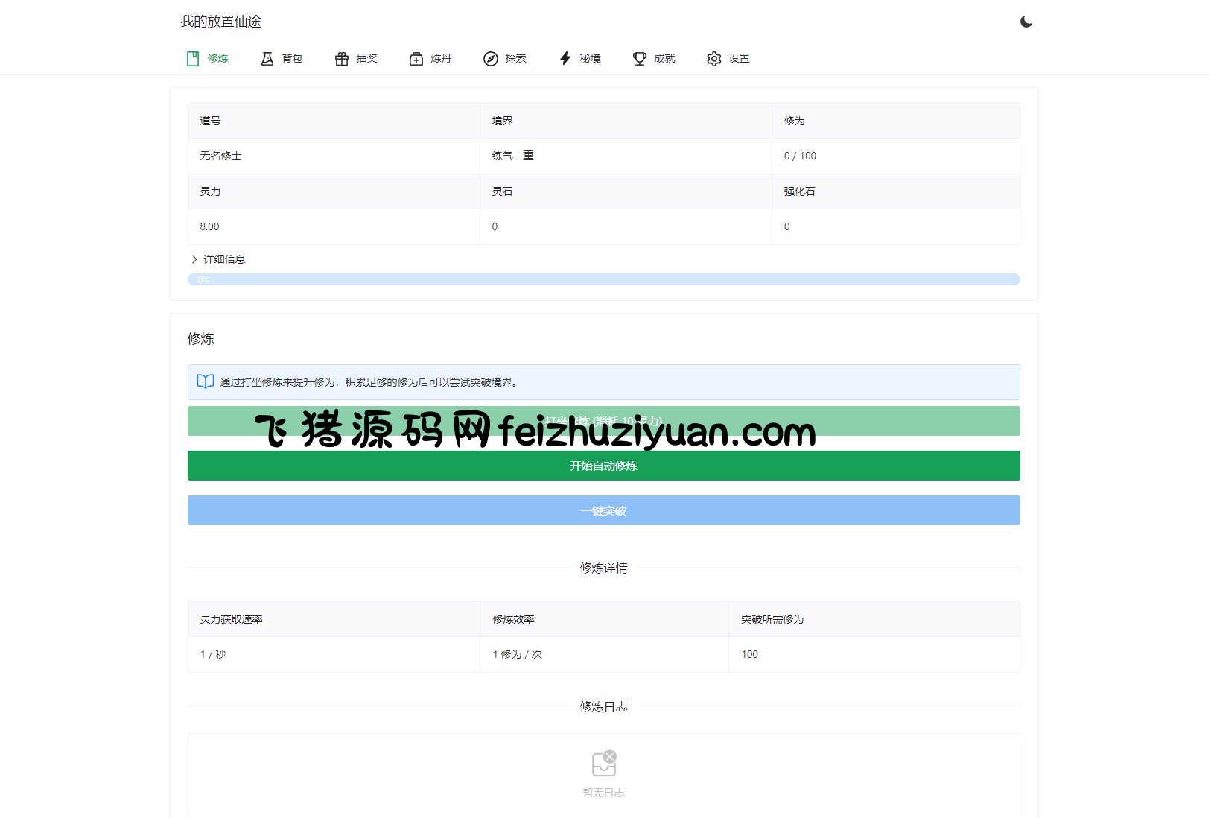Click the 灵石 header cell

(626, 191)
